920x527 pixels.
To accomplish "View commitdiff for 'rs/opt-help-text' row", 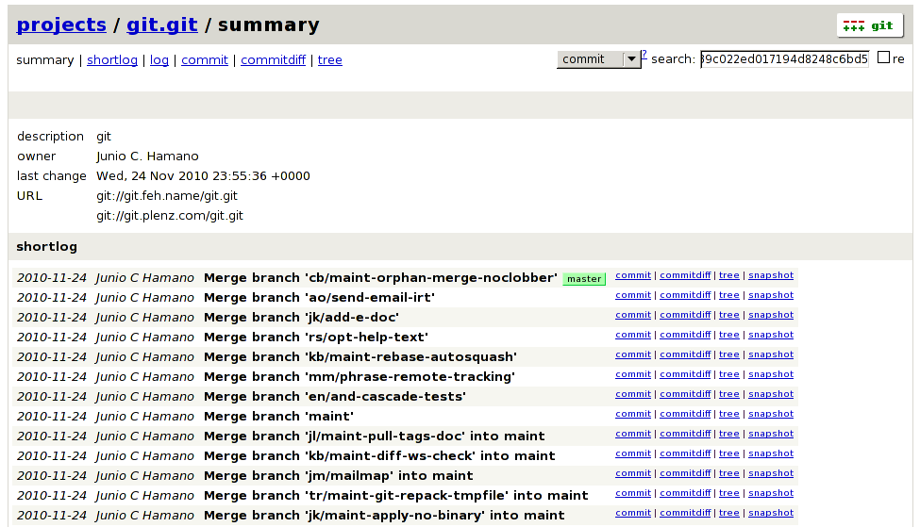I will pos(685,335).
